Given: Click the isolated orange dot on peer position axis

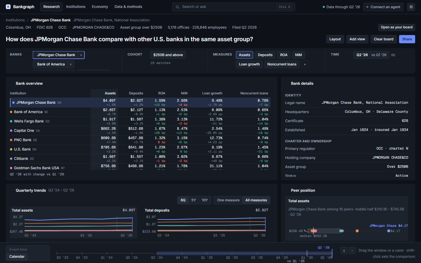Looking at the screenshot, I should [x=357, y=231].
